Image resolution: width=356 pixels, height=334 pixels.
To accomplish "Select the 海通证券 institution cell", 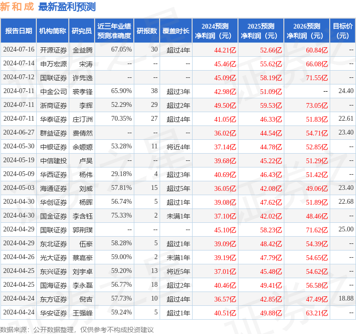I will (54, 188).
